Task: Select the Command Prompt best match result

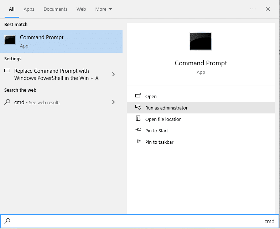Action: (x=61, y=41)
